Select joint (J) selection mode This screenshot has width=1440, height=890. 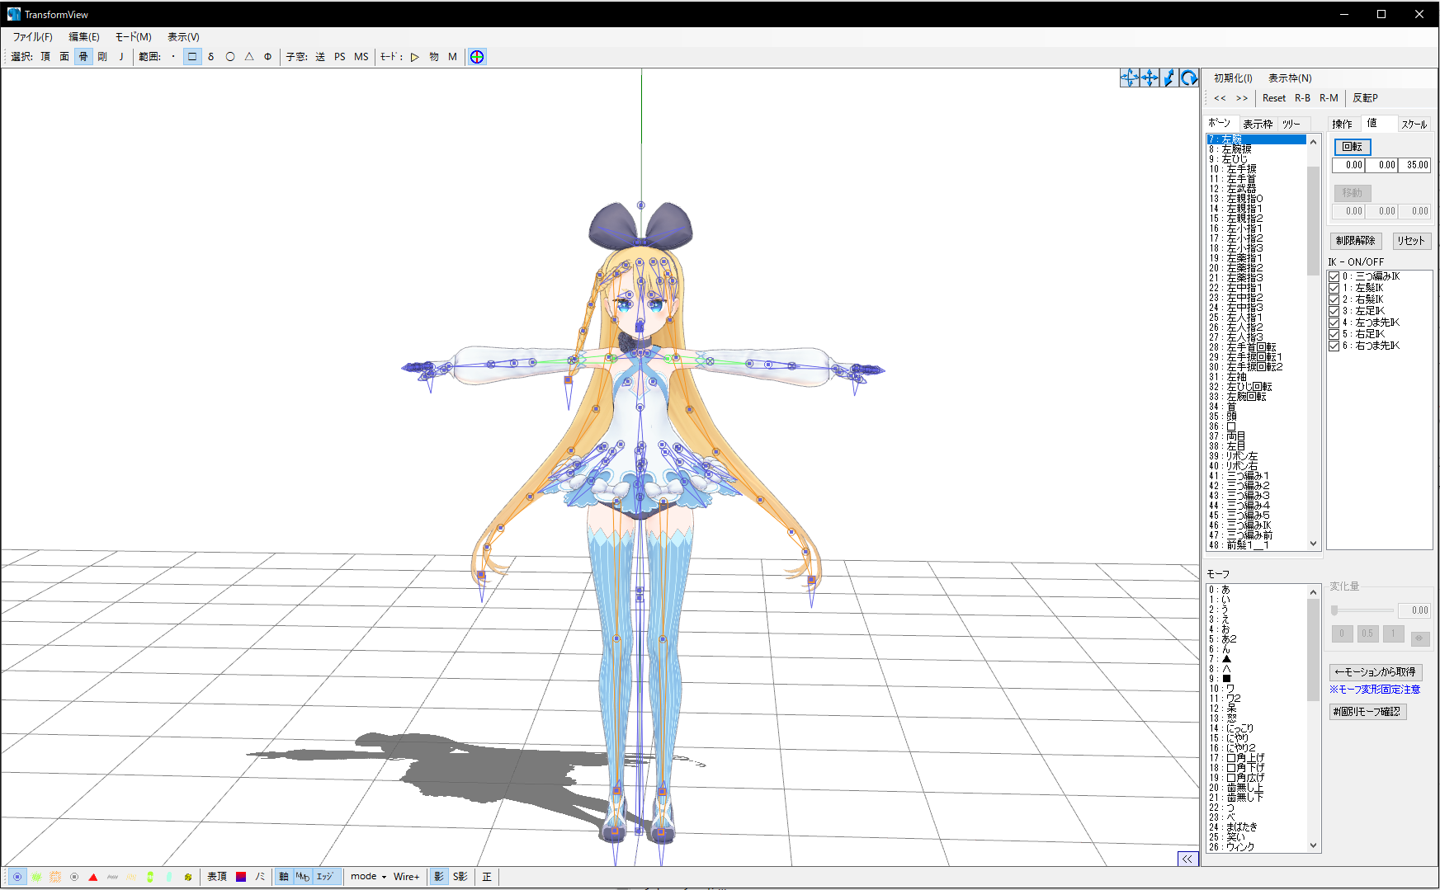[x=121, y=57]
